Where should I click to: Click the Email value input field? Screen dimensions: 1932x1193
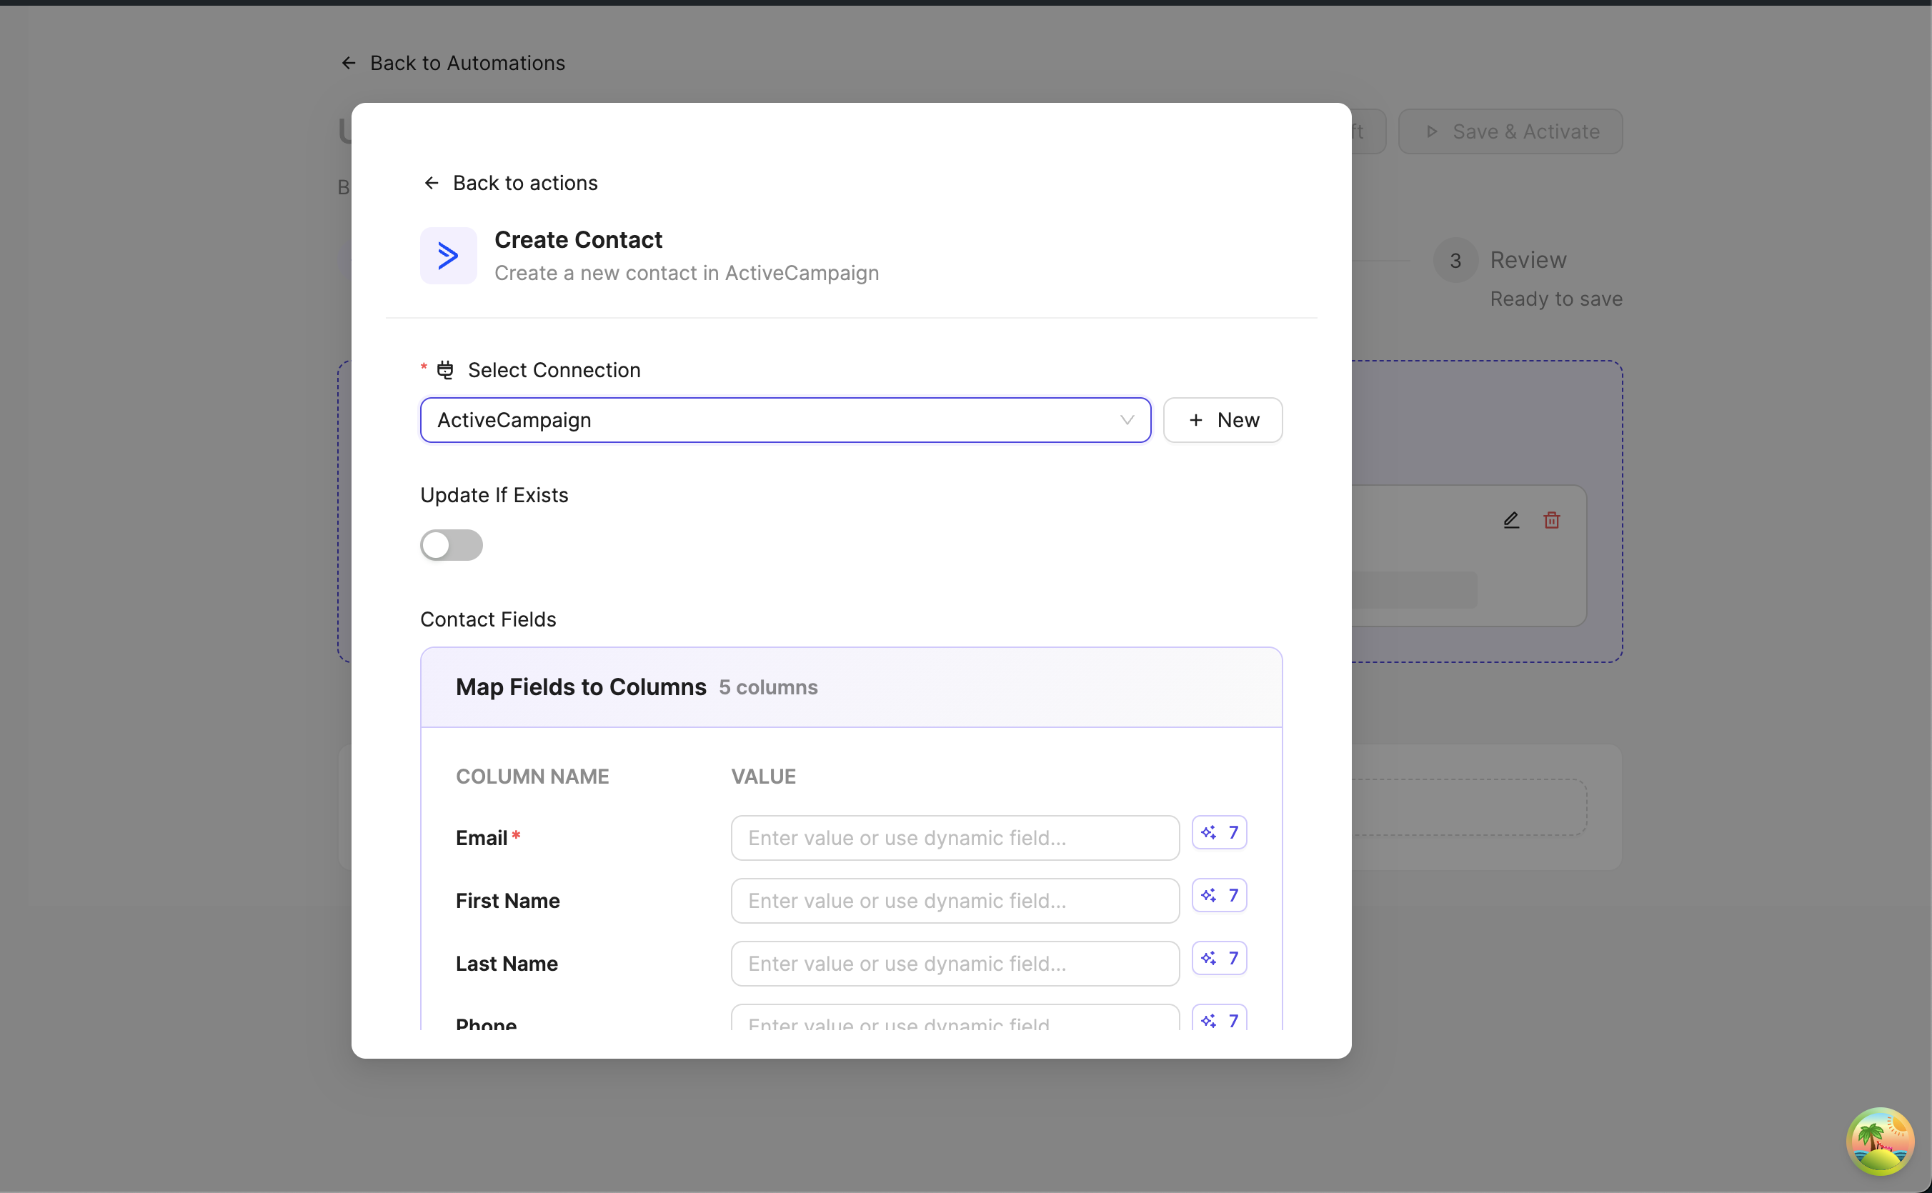[955, 838]
